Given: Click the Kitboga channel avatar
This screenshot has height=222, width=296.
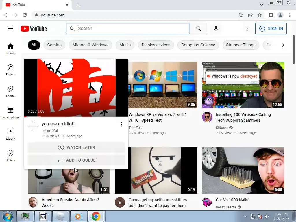Looking at the screenshot, I should [207, 117].
